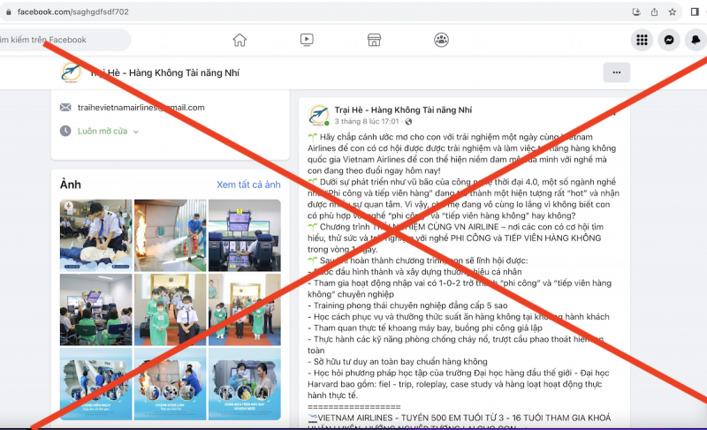This screenshot has height=430, width=707.
Task: Open the Messenger chat icon
Action: tap(671, 40)
